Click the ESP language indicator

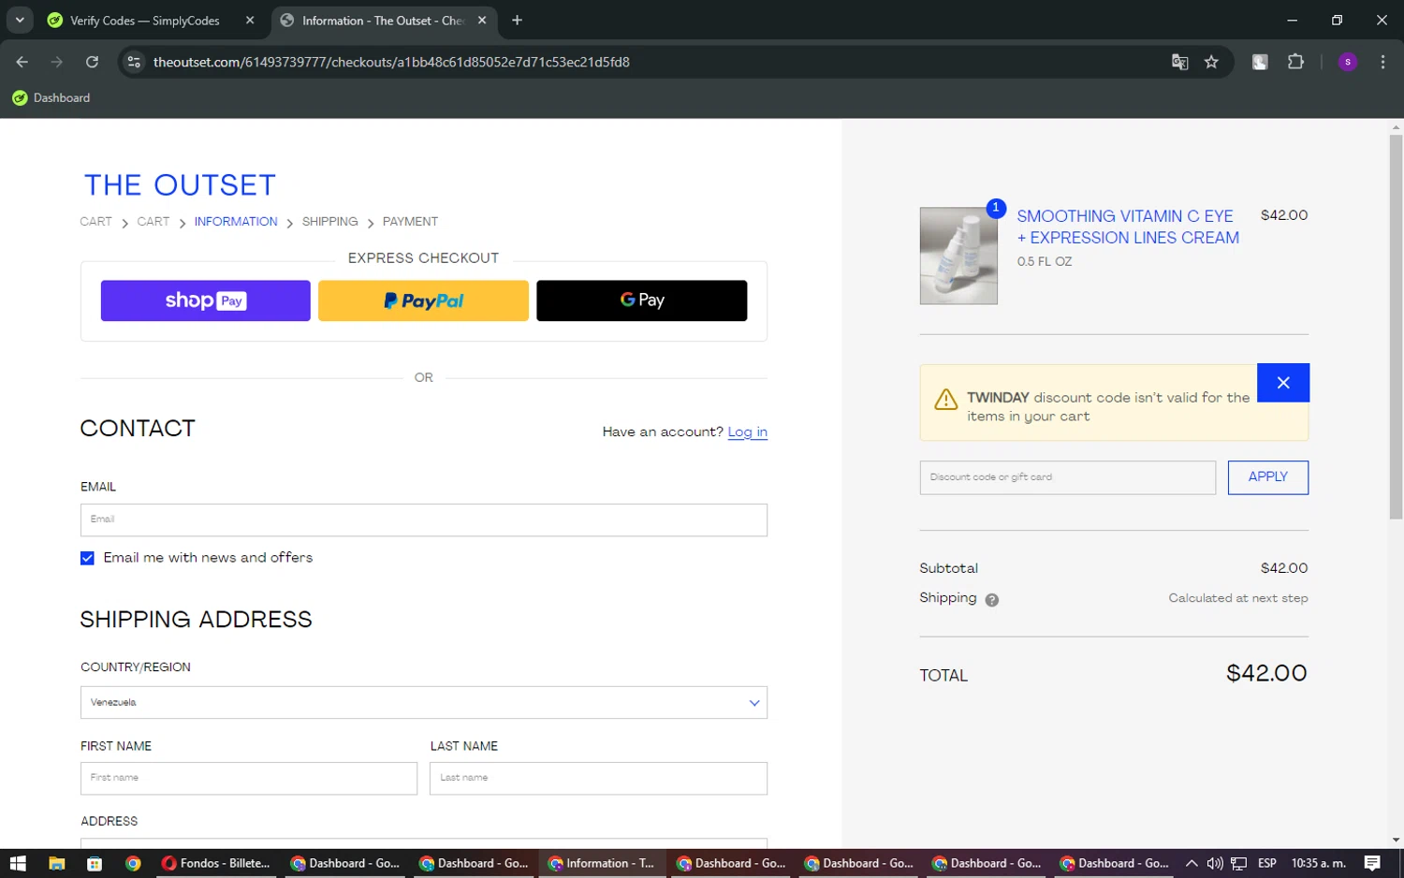point(1267,863)
